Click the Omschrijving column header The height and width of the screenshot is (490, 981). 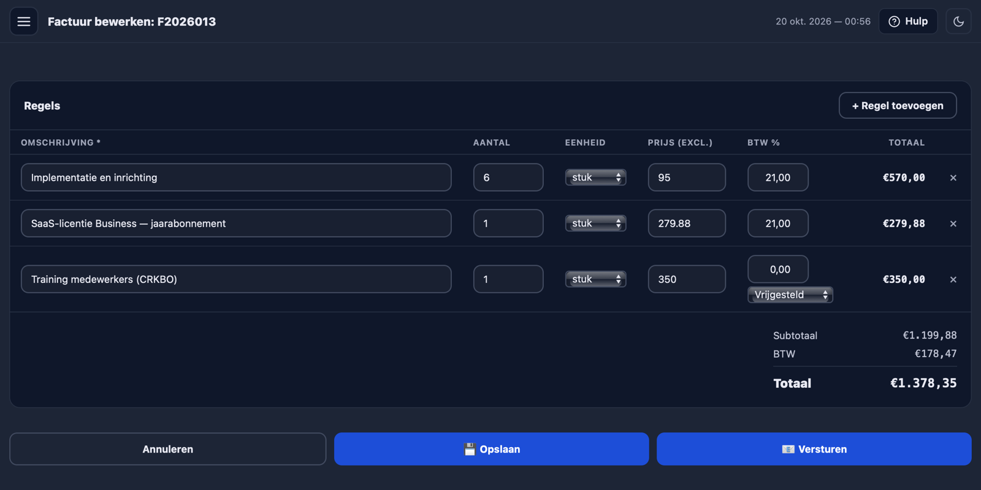(61, 142)
